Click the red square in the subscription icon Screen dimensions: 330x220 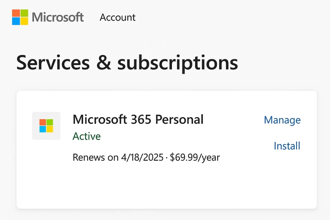(43, 122)
